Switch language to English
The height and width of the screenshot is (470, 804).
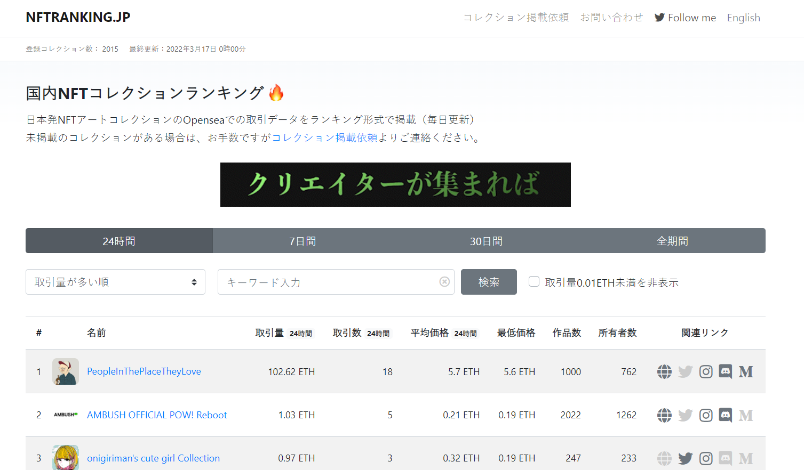pyautogui.click(x=743, y=18)
